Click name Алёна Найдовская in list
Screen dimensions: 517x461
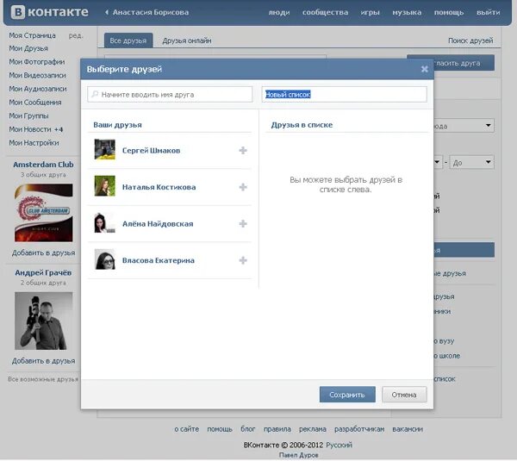(158, 224)
